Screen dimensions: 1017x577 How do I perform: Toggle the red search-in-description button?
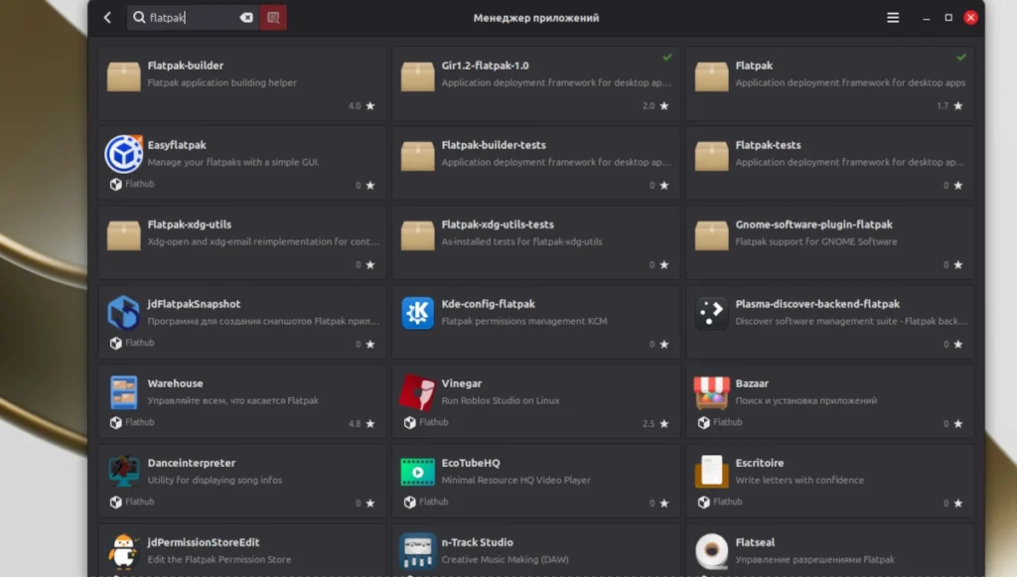coord(273,18)
